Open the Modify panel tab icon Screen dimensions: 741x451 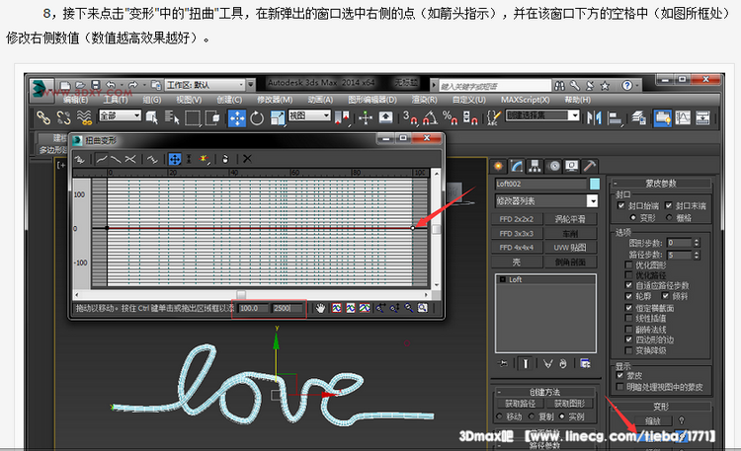pos(516,166)
